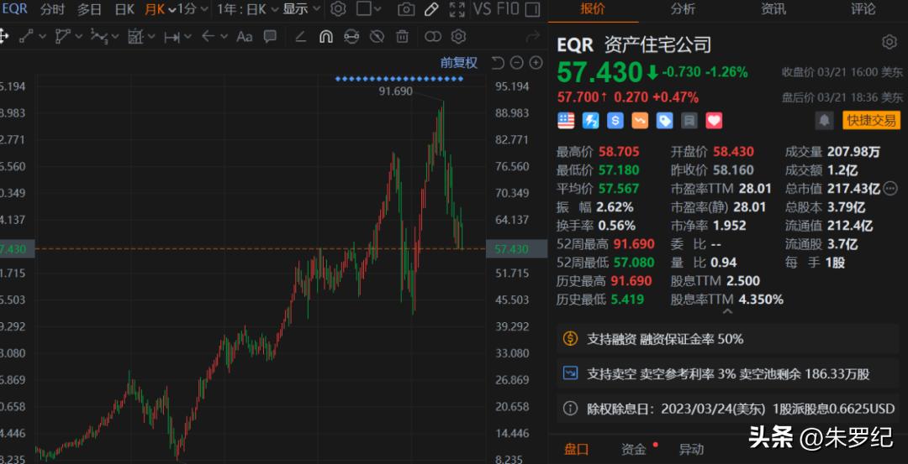Open the 资讯 news tab

coord(773,8)
